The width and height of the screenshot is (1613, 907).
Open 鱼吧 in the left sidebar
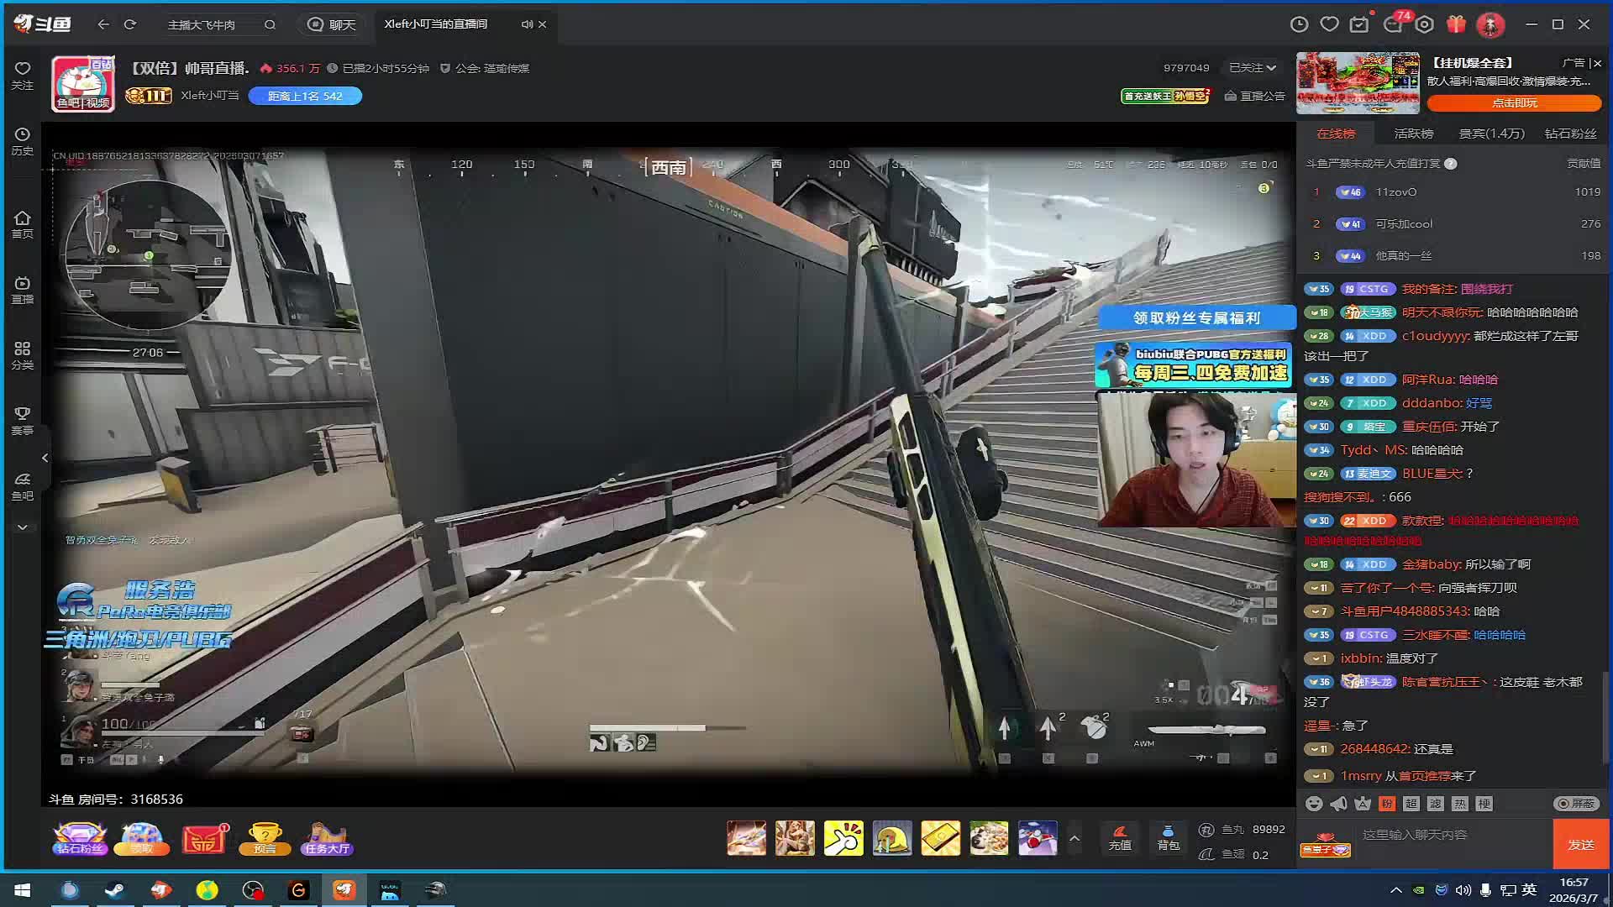(22, 486)
